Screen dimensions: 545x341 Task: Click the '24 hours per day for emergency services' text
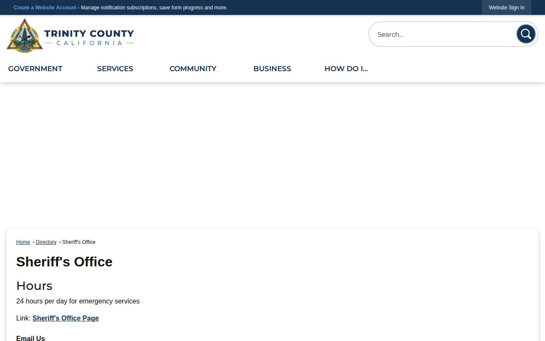78,301
